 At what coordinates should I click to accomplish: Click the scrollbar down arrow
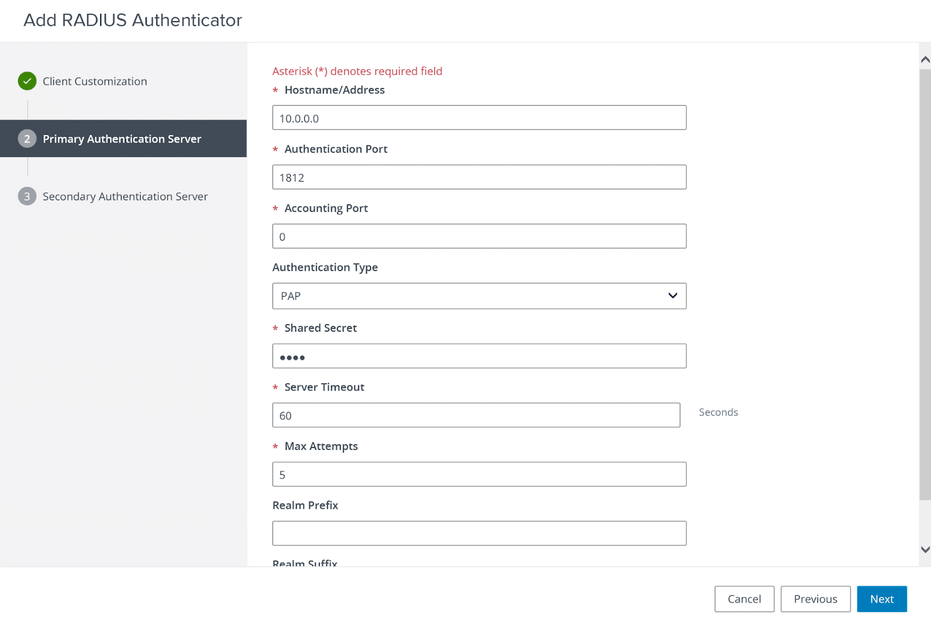925,549
